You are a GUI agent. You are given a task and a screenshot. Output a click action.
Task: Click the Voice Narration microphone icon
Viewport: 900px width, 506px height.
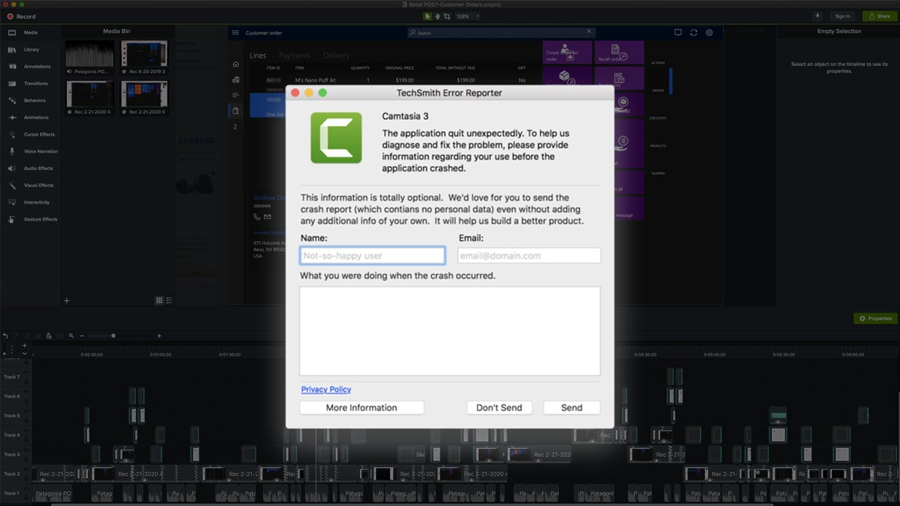tap(11, 151)
